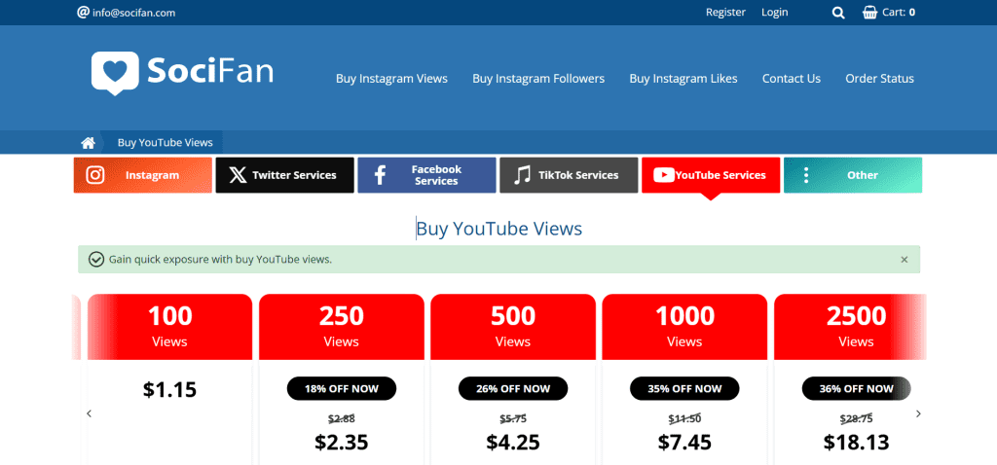Click the green checkmark circle icon
This screenshot has height=465, width=997.
pyautogui.click(x=96, y=259)
